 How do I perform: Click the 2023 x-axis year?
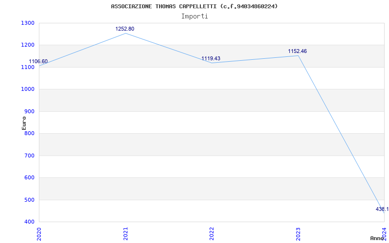point(298,234)
